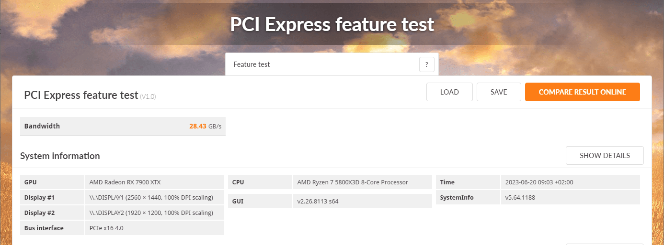This screenshot has width=664, height=245.
Task: Click the GUI version v2.26.8113 s64
Action: click(x=318, y=201)
